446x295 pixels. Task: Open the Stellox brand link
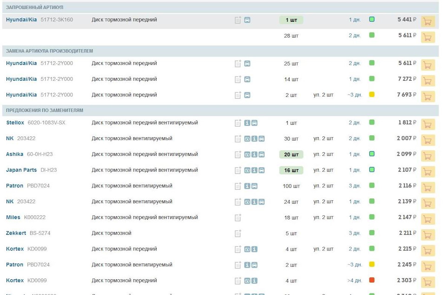(15, 123)
